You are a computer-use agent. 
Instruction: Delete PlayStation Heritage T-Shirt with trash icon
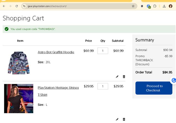coord(124,119)
